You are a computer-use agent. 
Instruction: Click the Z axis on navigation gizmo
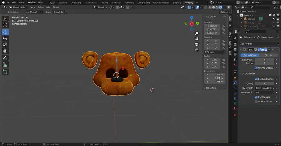pyautogui.click(x=192, y=17)
